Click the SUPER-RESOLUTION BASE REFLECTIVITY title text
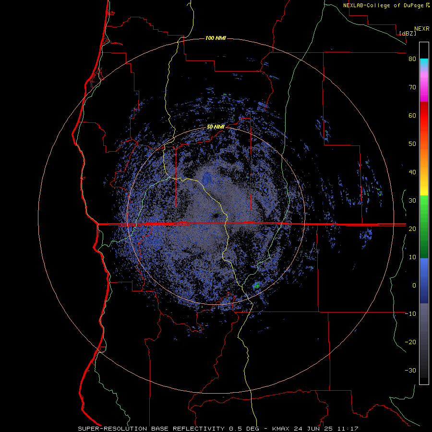The image size is (432, 432). click(x=151, y=429)
